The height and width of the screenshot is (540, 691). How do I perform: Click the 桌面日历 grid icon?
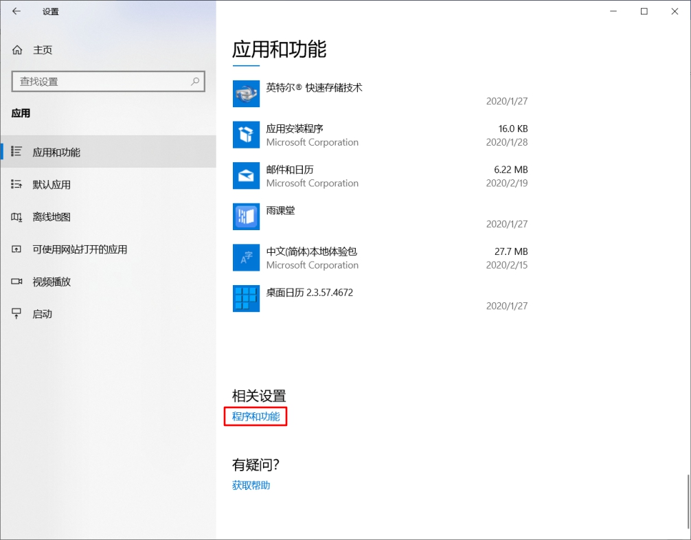246,298
